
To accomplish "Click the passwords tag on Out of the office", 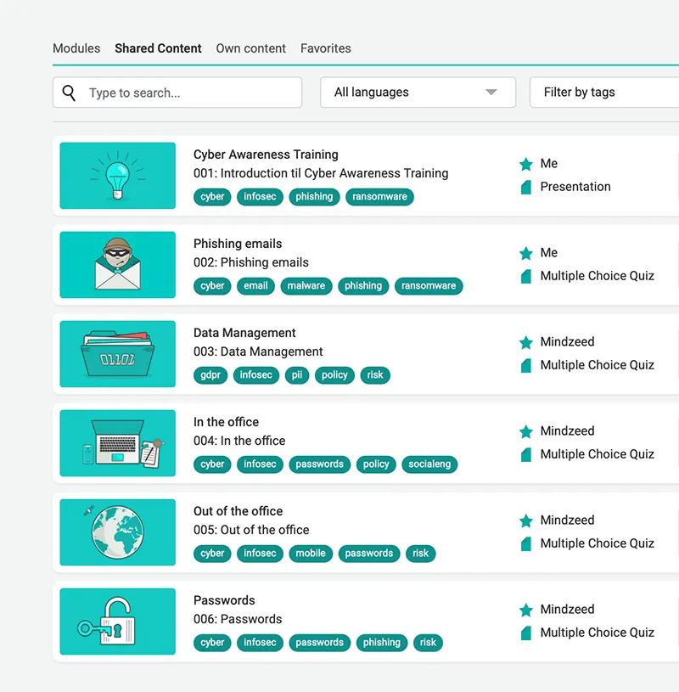I will [369, 553].
